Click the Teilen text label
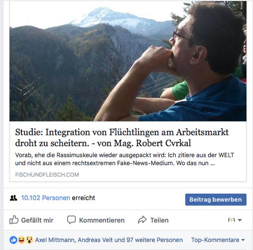 click(x=159, y=220)
